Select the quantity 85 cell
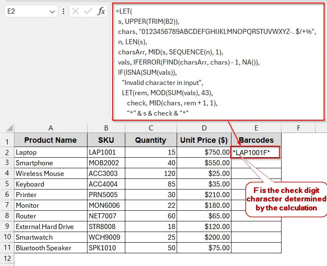The width and height of the screenshot is (327, 266). [x=151, y=184]
